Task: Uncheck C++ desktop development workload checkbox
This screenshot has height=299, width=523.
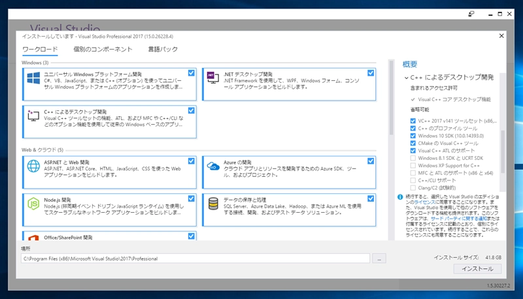Action: (x=191, y=110)
